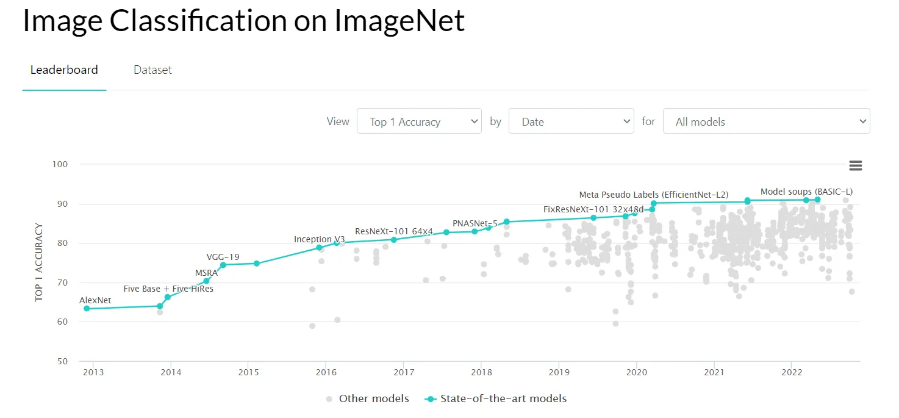Image resolution: width=899 pixels, height=418 pixels.
Task: Click the FixResNeXt-101 32x48d label
Action: tap(593, 209)
